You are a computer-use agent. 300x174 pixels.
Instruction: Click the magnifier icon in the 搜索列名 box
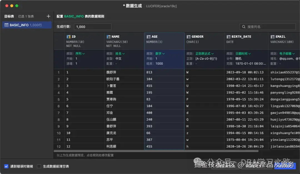pos(244,27)
